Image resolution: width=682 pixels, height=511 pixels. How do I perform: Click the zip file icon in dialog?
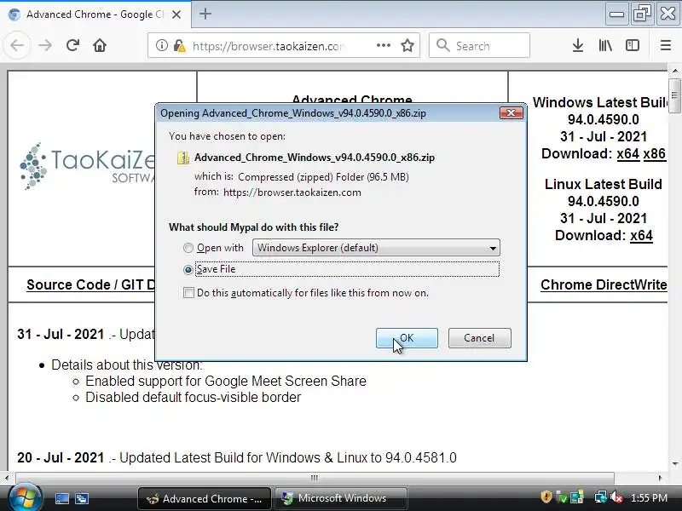[x=182, y=158]
